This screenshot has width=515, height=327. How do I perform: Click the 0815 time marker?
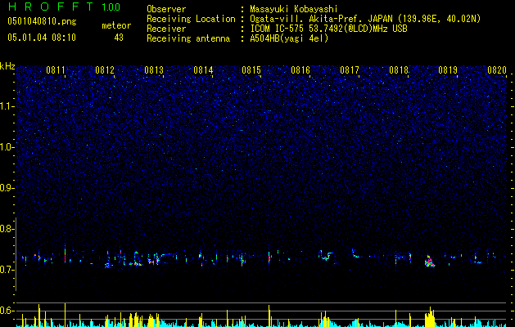251,70
